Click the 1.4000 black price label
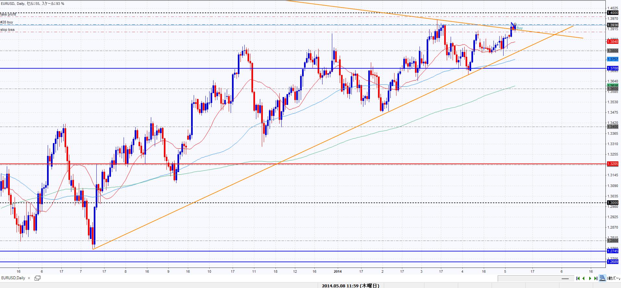Image resolution: width=621 pixels, height=288 pixels. coord(613,13)
